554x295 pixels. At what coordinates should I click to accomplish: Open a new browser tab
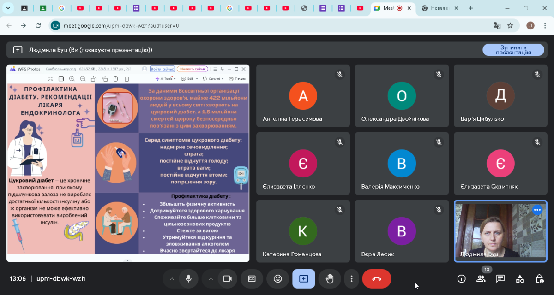coord(471,8)
